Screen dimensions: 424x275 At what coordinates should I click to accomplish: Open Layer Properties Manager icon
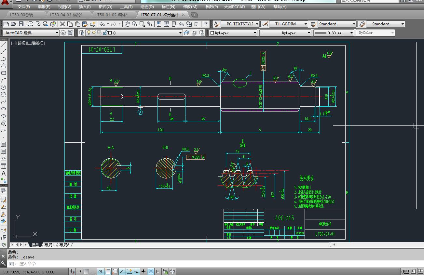pyautogui.click(x=81, y=33)
